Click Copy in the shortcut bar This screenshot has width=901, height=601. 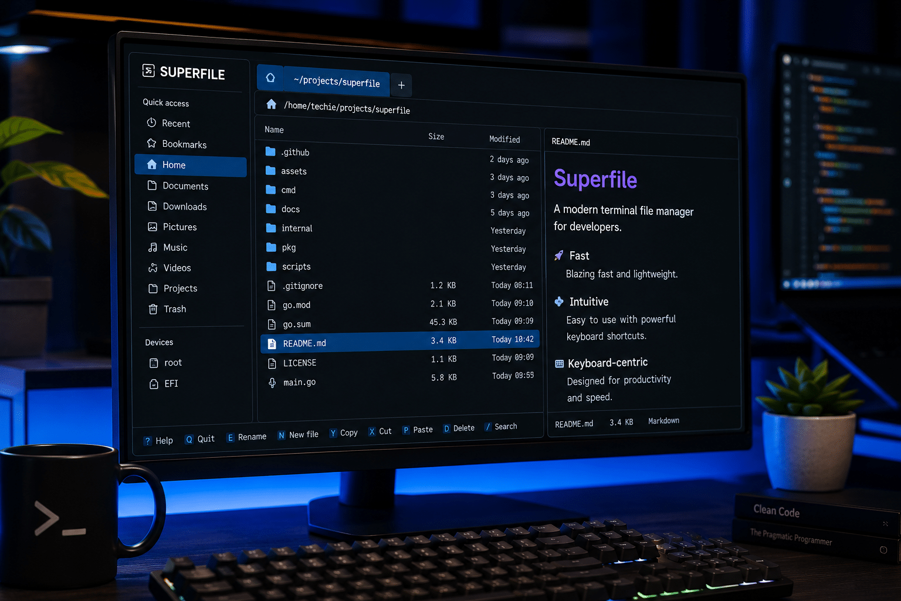pyautogui.click(x=343, y=433)
